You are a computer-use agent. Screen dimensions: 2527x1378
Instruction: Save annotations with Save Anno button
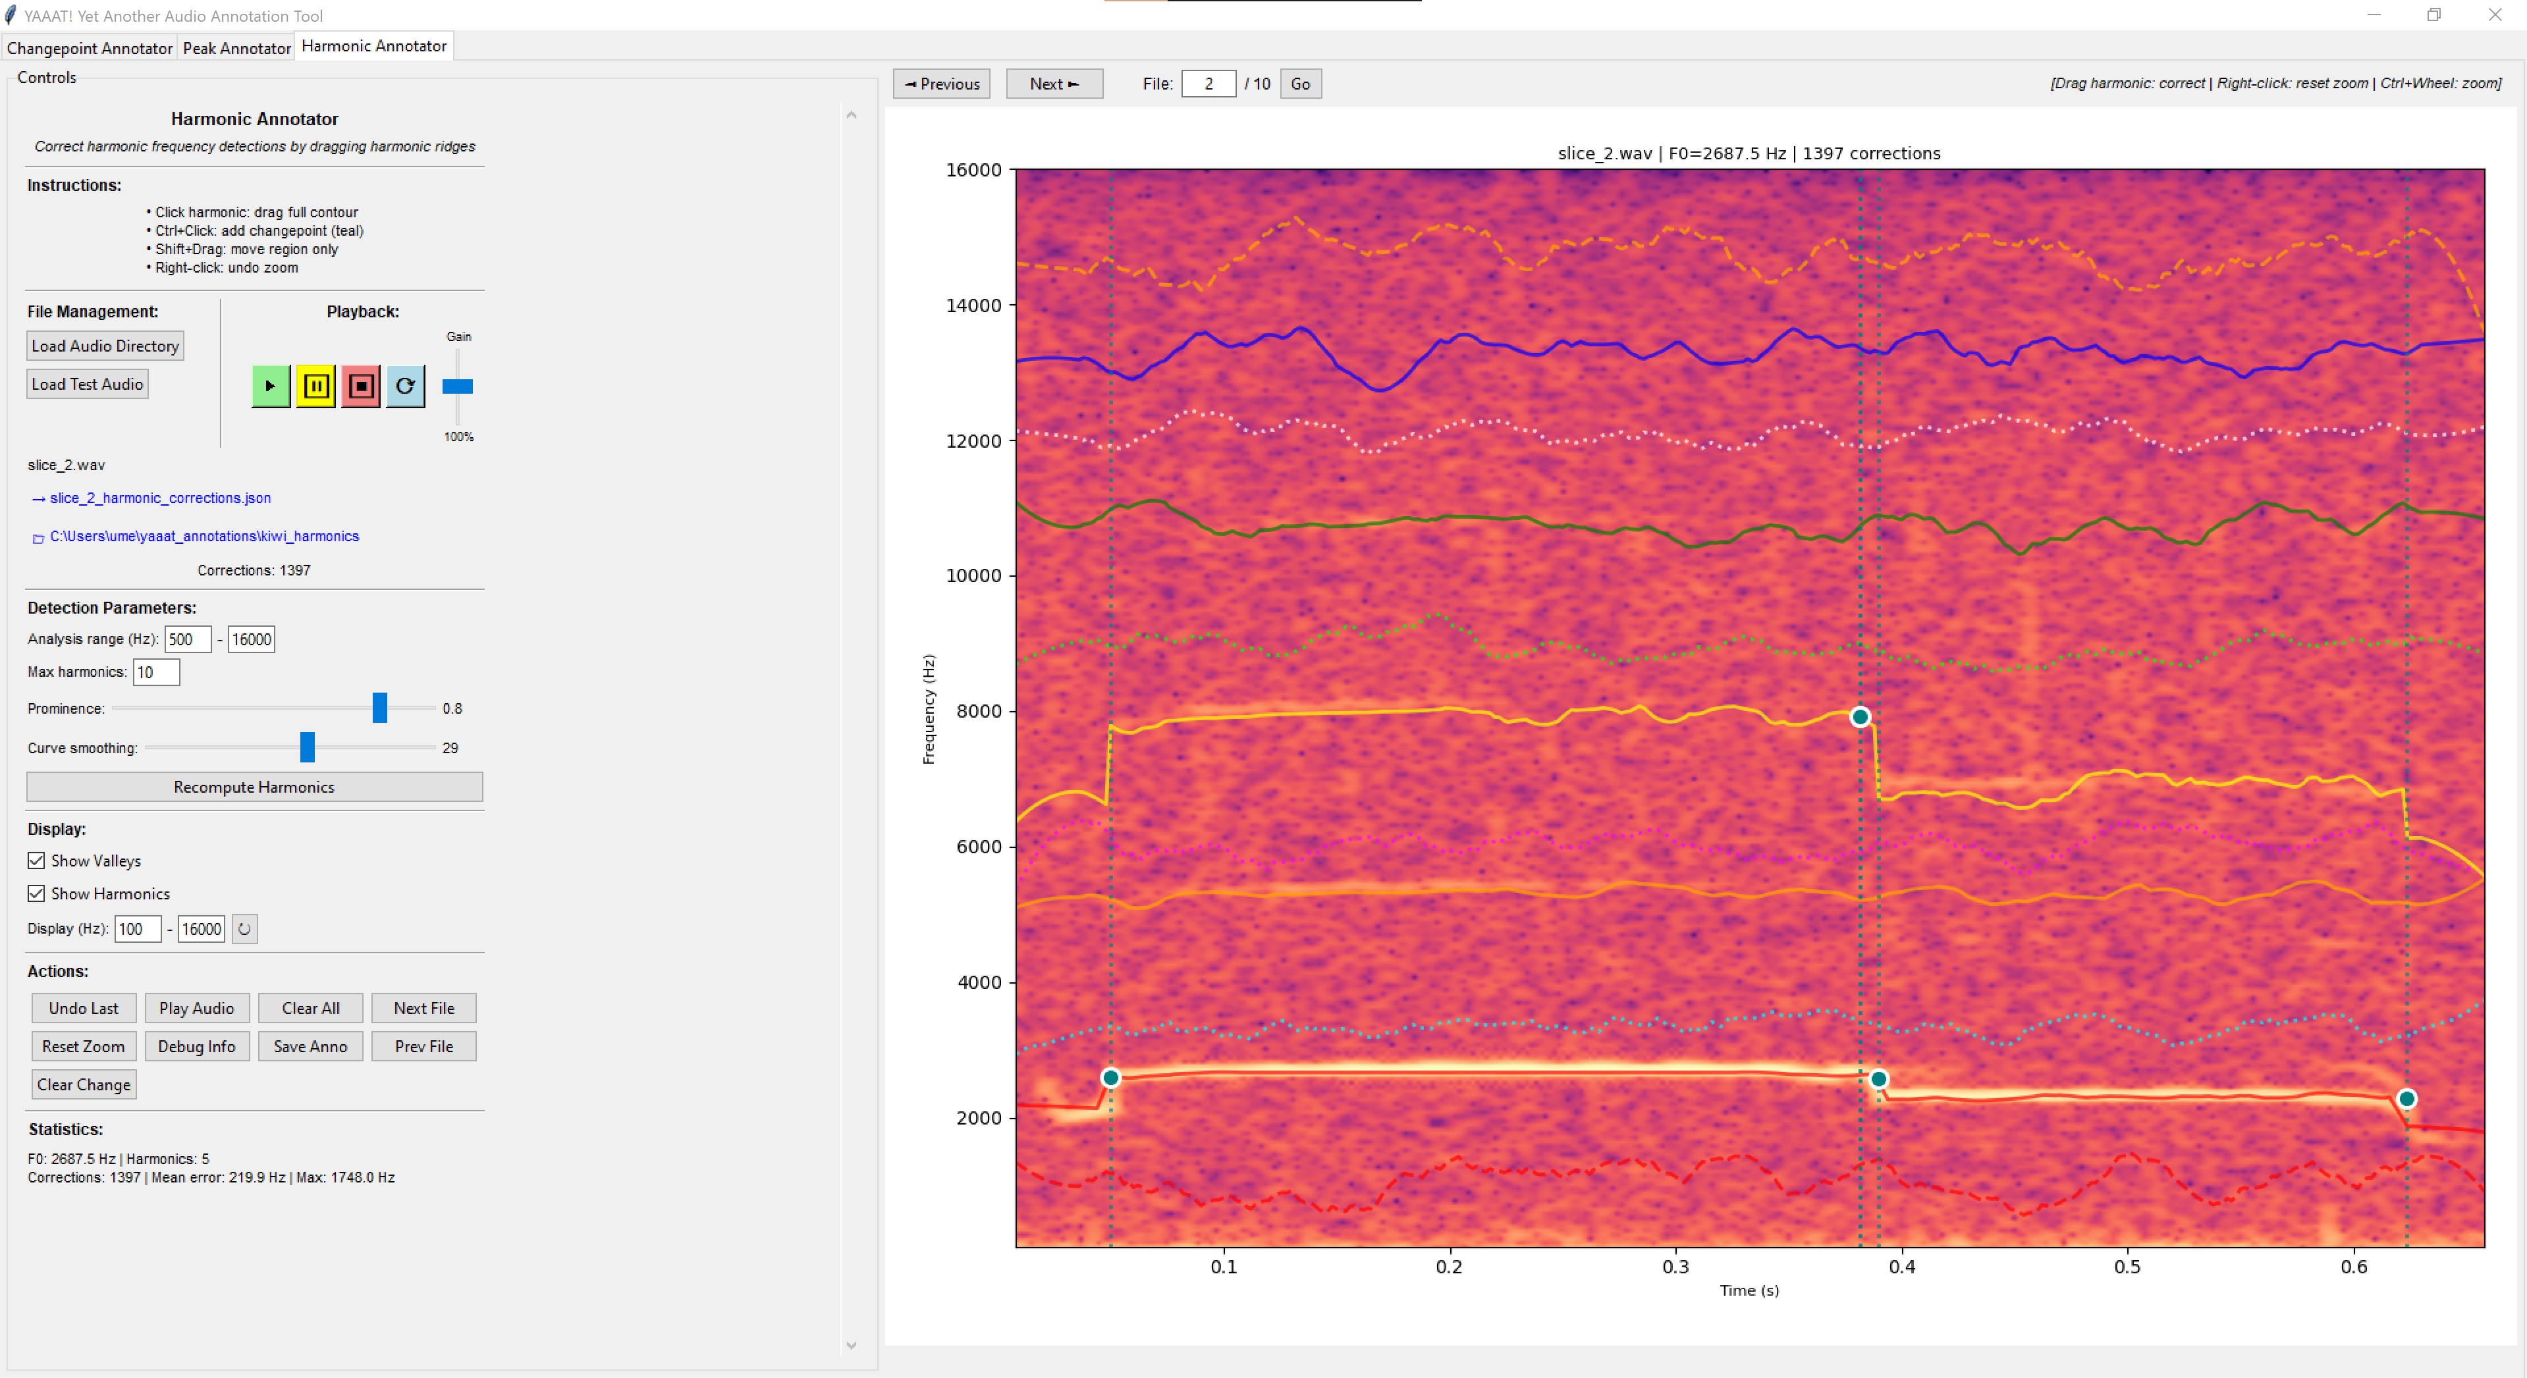click(310, 1046)
